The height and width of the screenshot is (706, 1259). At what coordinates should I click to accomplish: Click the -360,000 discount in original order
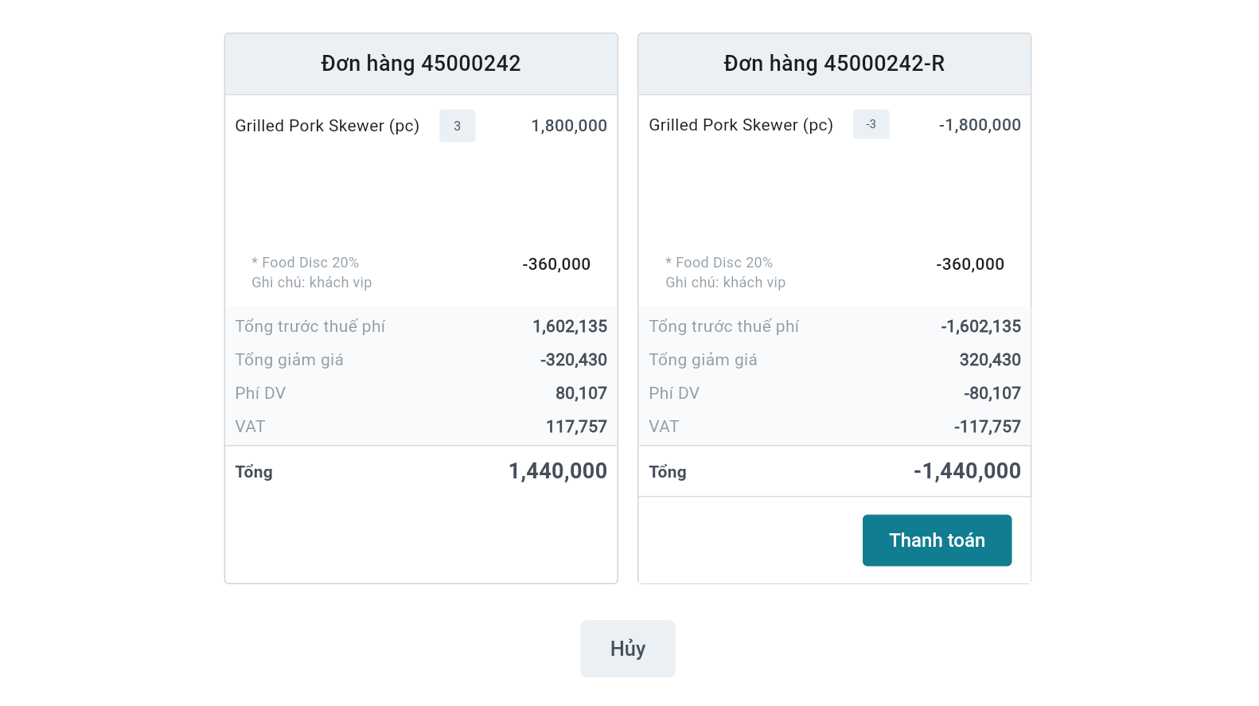556,264
